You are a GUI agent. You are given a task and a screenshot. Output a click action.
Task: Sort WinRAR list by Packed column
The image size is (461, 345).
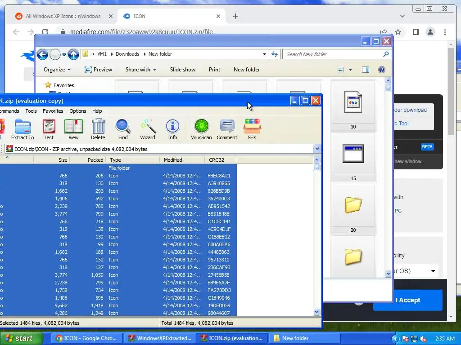pyautogui.click(x=87, y=160)
